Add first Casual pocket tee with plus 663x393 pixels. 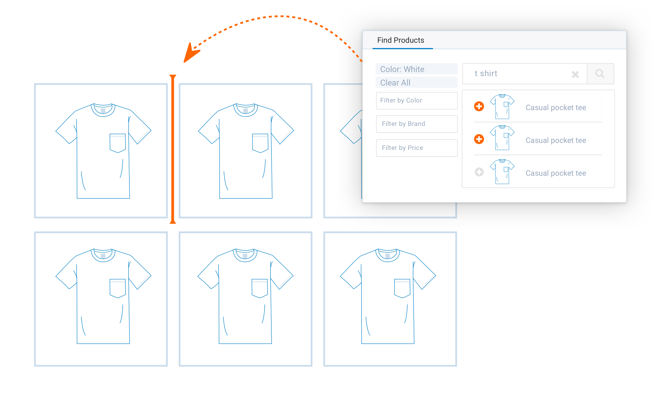point(479,106)
